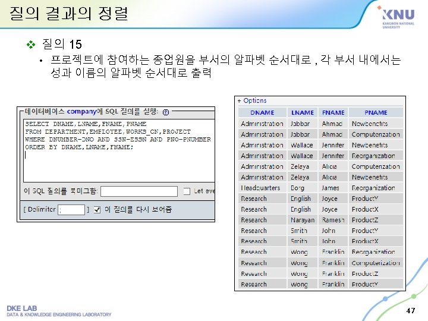Focus the bookmark-this-SQL-query input field
The width and height of the screenshot is (428, 321).
[139, 191]
